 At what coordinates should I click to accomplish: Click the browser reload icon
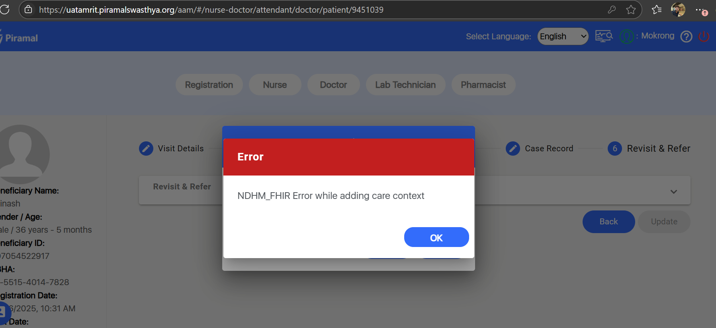pyautogui.click(x=5, y=10)
